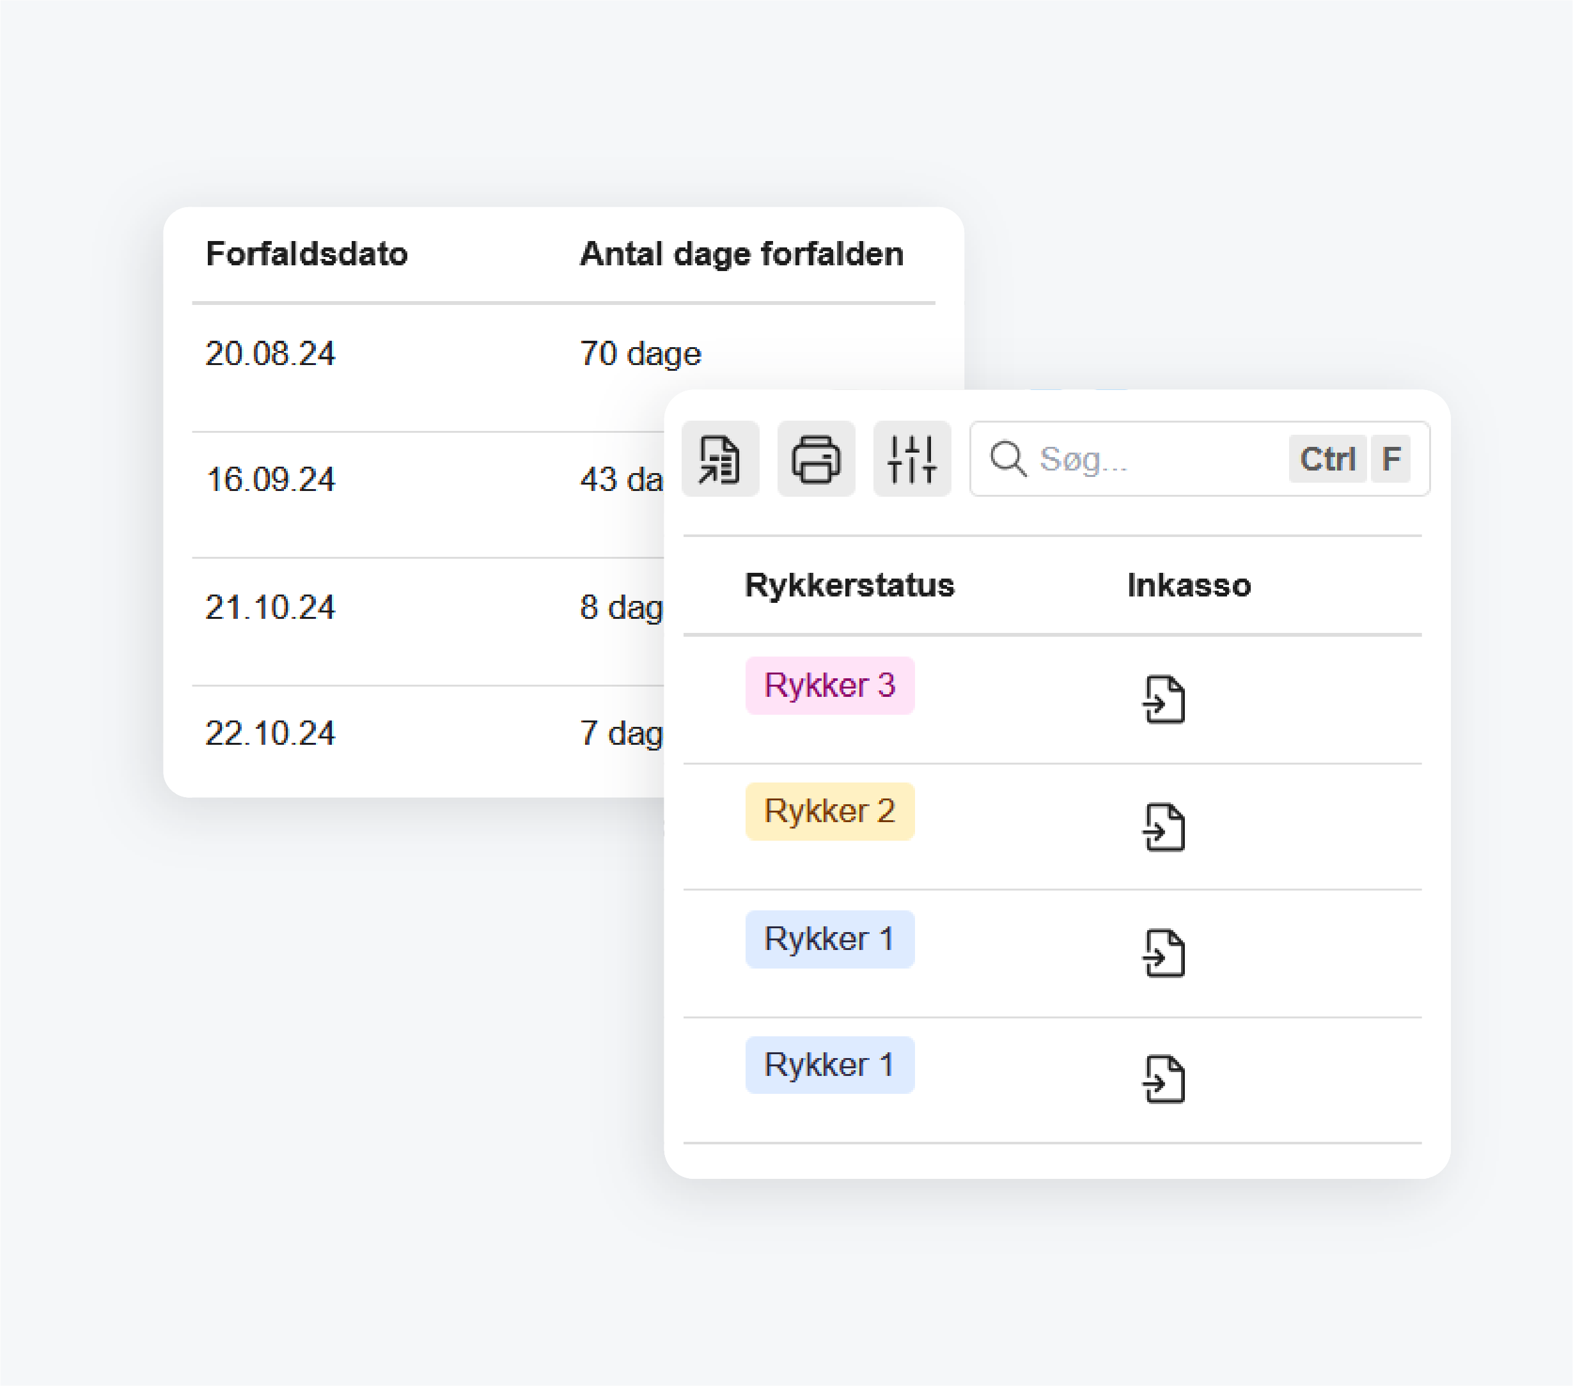Click the print icon button
1573x1386 pixels.
click(816, 458)
